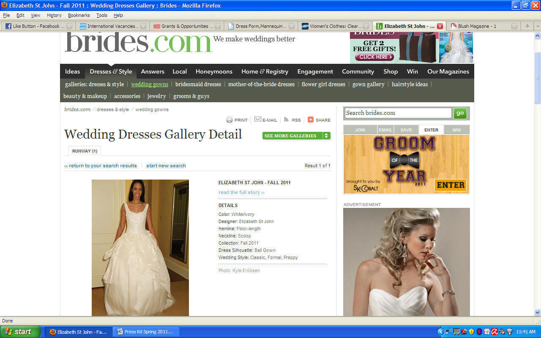Viewport: 541px width, 338px height.
Task: Click the orange plus SHARE icon
Action: coord(311,120)
